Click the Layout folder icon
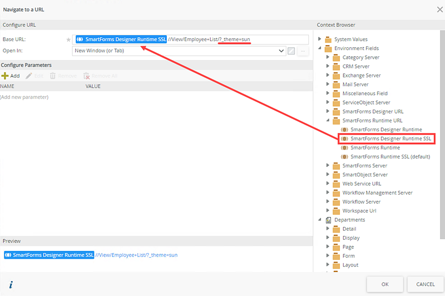 (337, 265)
